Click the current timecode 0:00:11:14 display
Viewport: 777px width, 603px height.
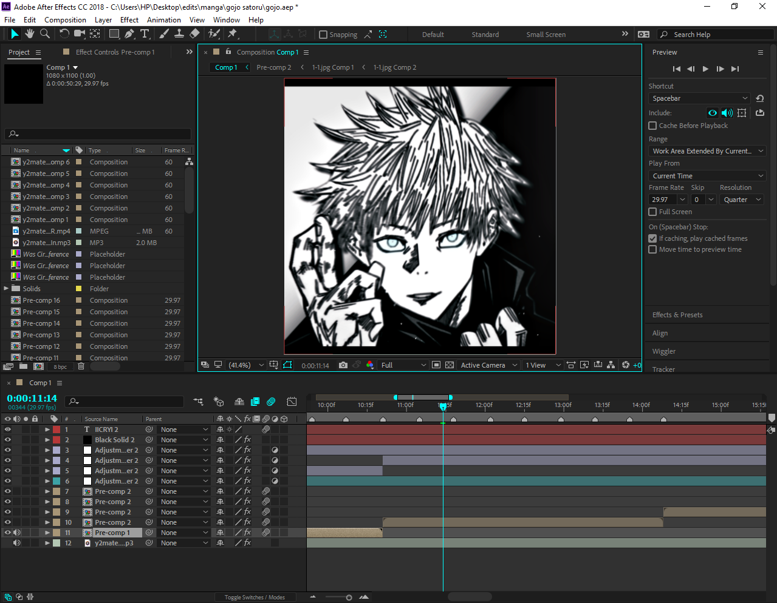coord(32,398)
